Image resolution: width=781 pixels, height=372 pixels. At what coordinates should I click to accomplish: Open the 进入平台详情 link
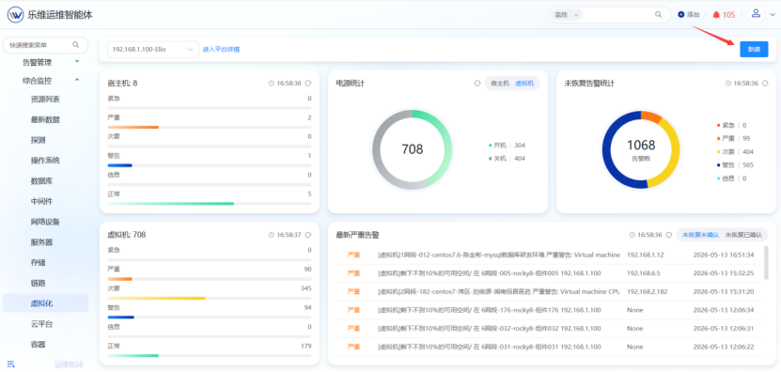[x=221, y=49]
